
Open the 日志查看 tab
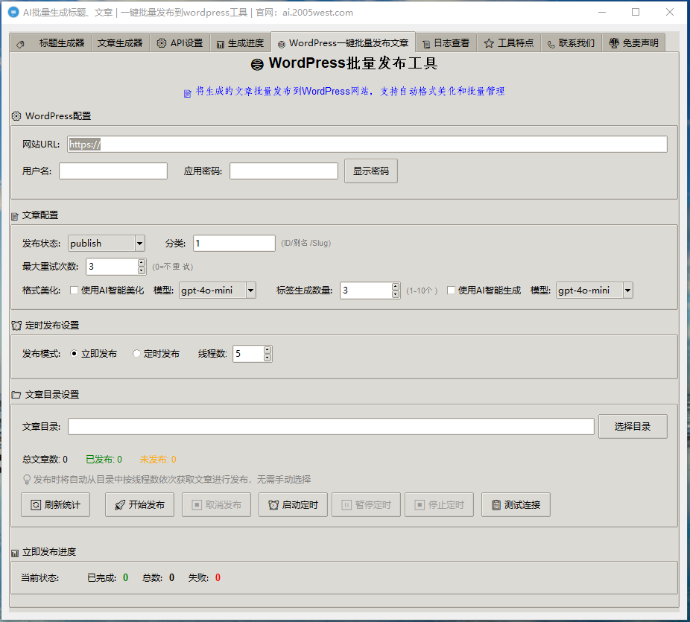446,43
